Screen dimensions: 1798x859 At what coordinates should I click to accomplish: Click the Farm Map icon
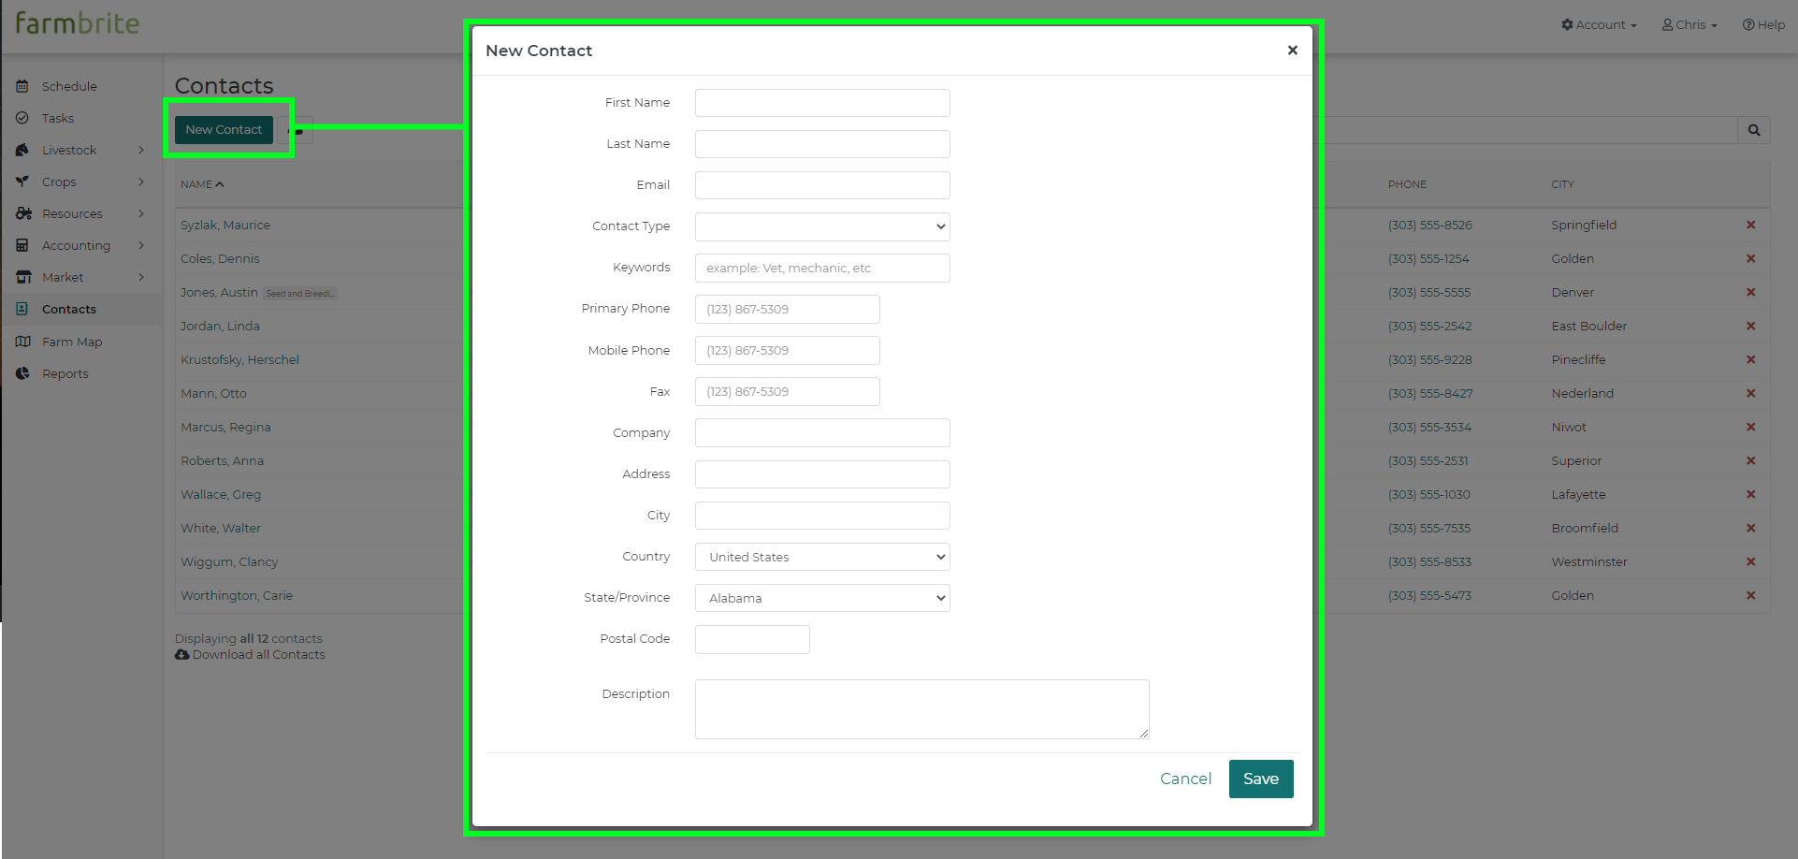(23, 342)
